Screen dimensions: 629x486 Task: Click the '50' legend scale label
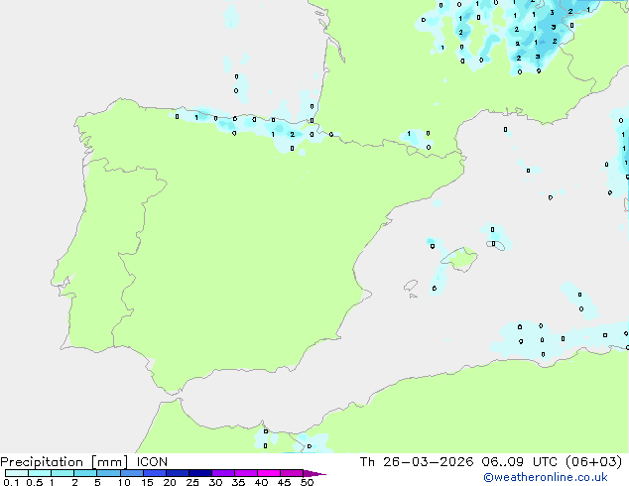pos(307,482)
